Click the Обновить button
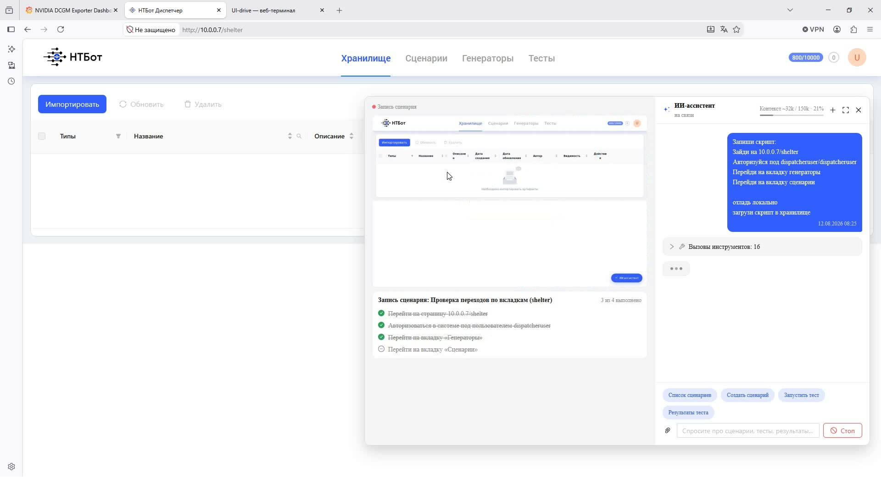 141,104
